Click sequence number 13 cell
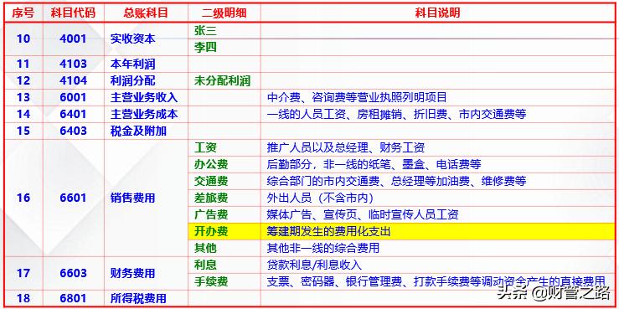The width and height of the screenshot is (619, 309). pos(23,97)
